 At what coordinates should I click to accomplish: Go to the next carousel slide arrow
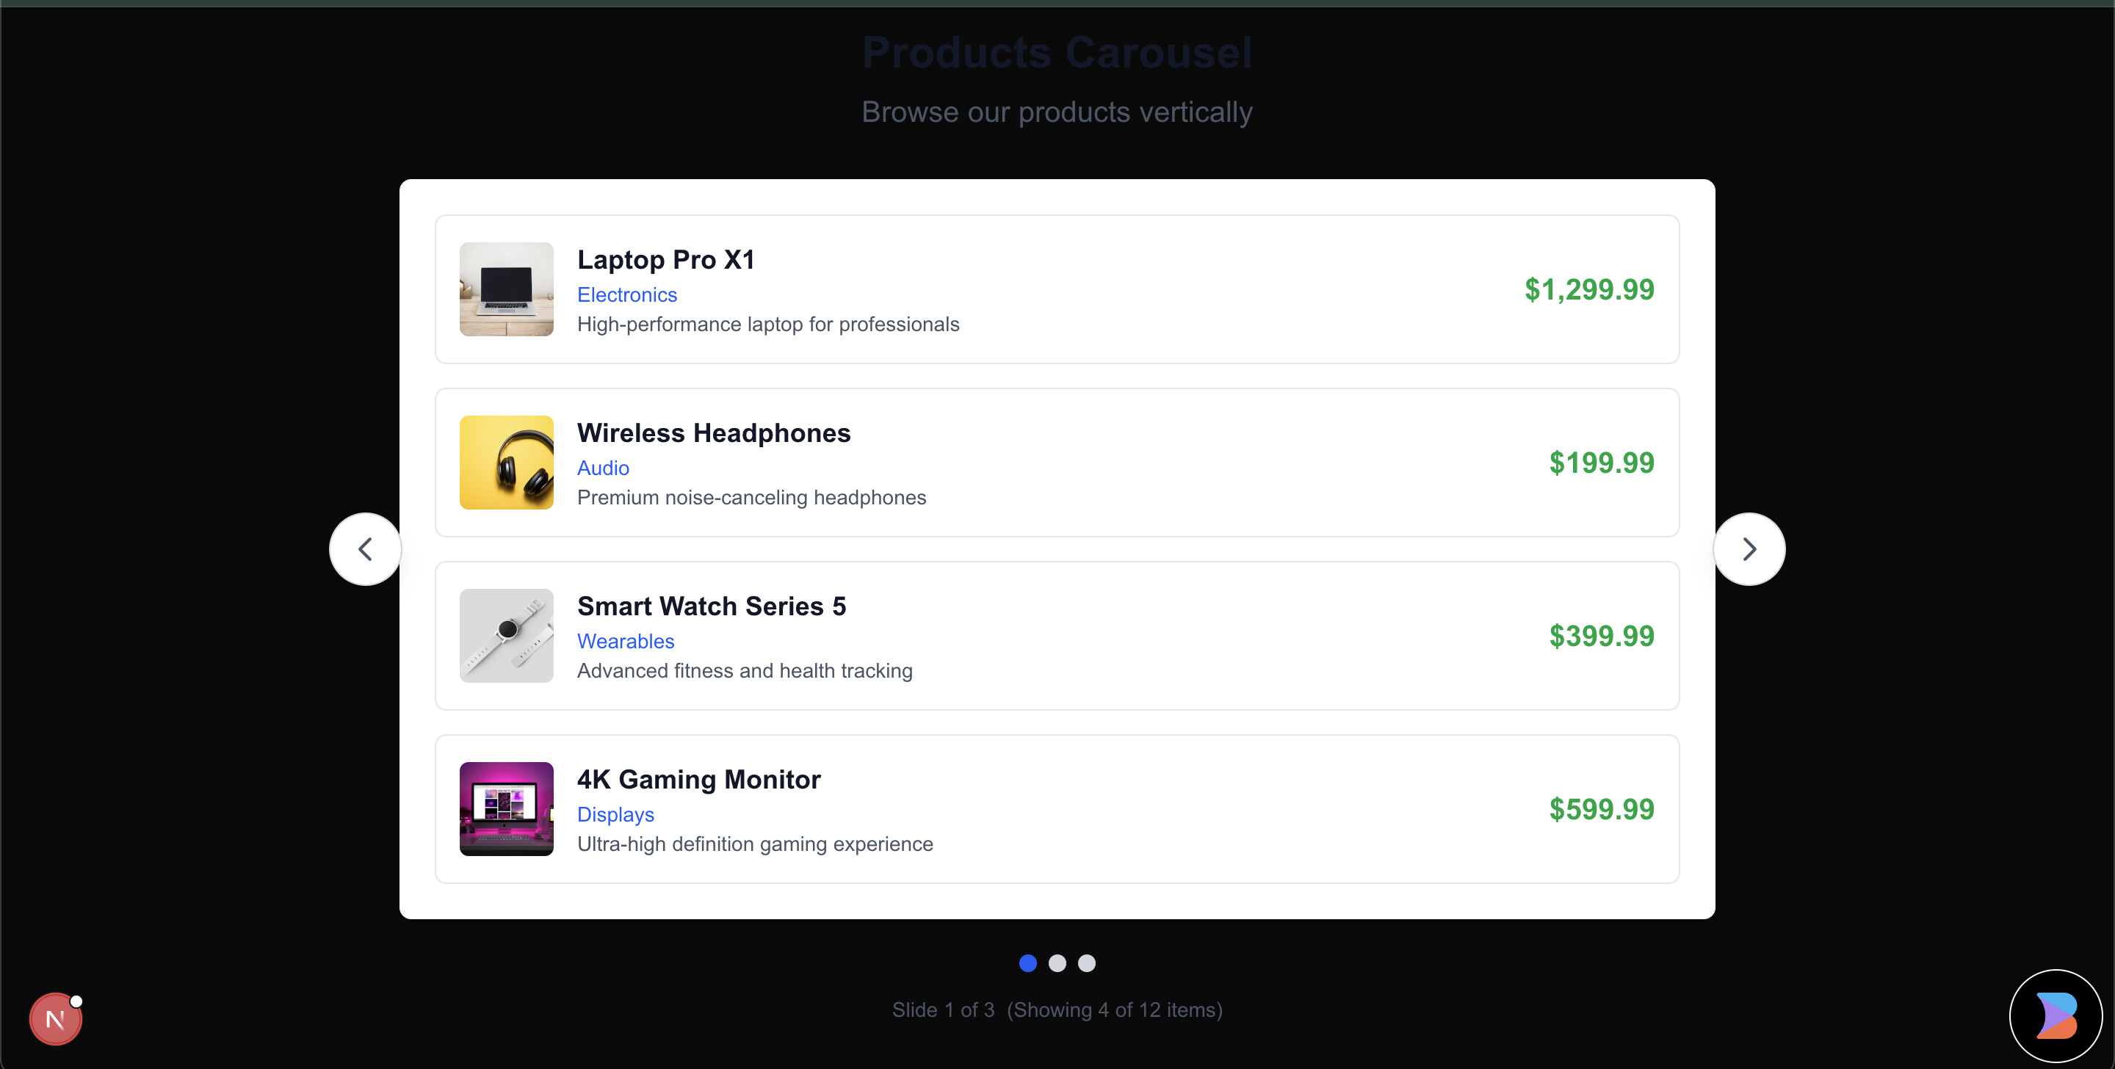pyautogui.click(x=1749, y=548)
